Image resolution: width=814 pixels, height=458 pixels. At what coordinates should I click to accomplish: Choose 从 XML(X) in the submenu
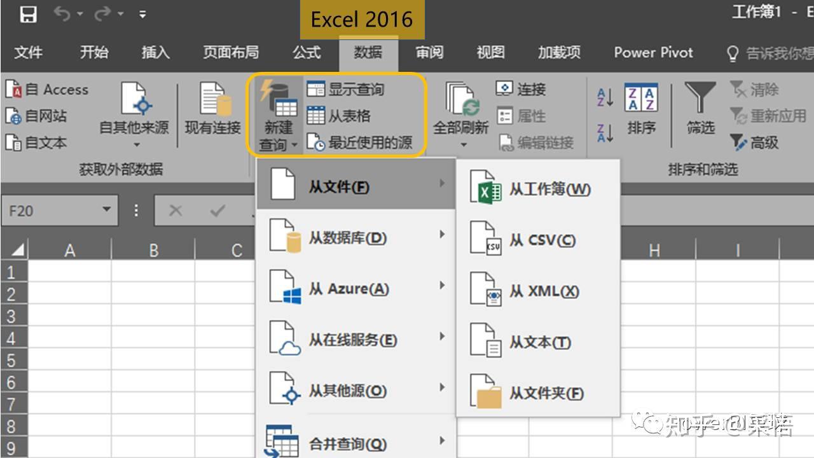point(538,291)
